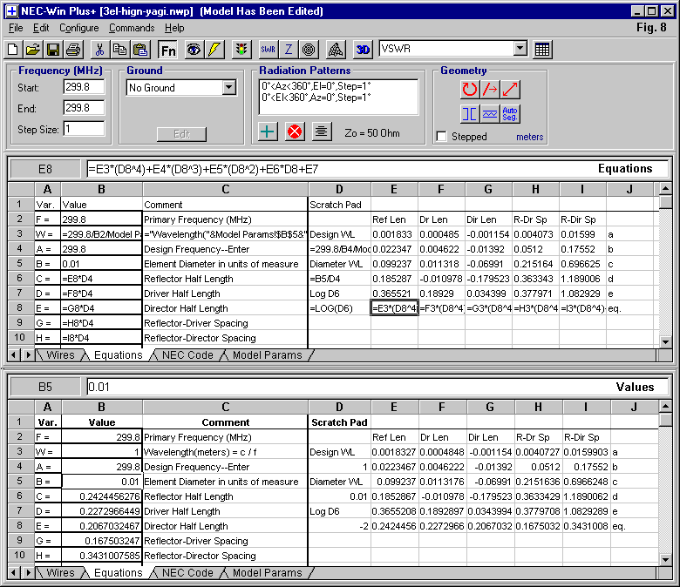This screenshot has height=587, width=680.
Task: Open the No Ground dropdown
Action: pyautogui.click(x=229, y=88)
